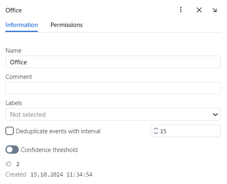Expand Labels using the chevron arrow
The image size is (227, 184).
click(215, 115)
